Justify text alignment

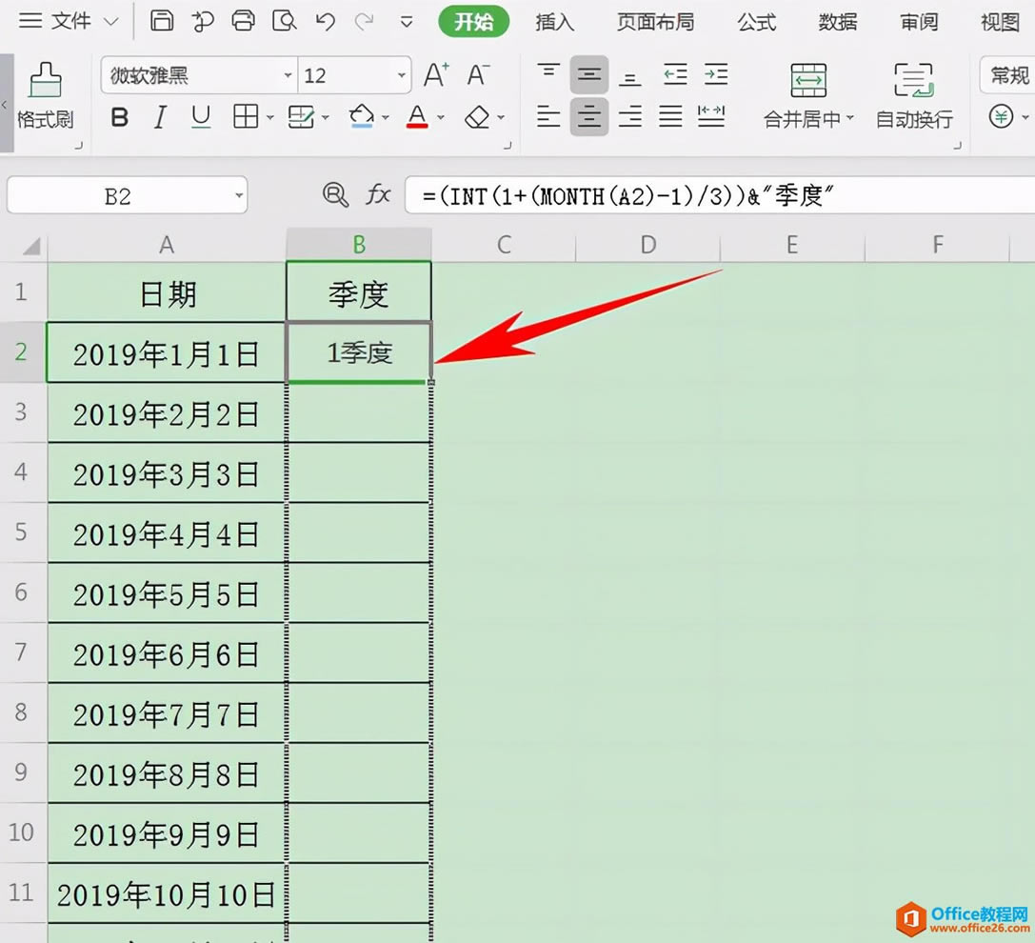[670, 116]
